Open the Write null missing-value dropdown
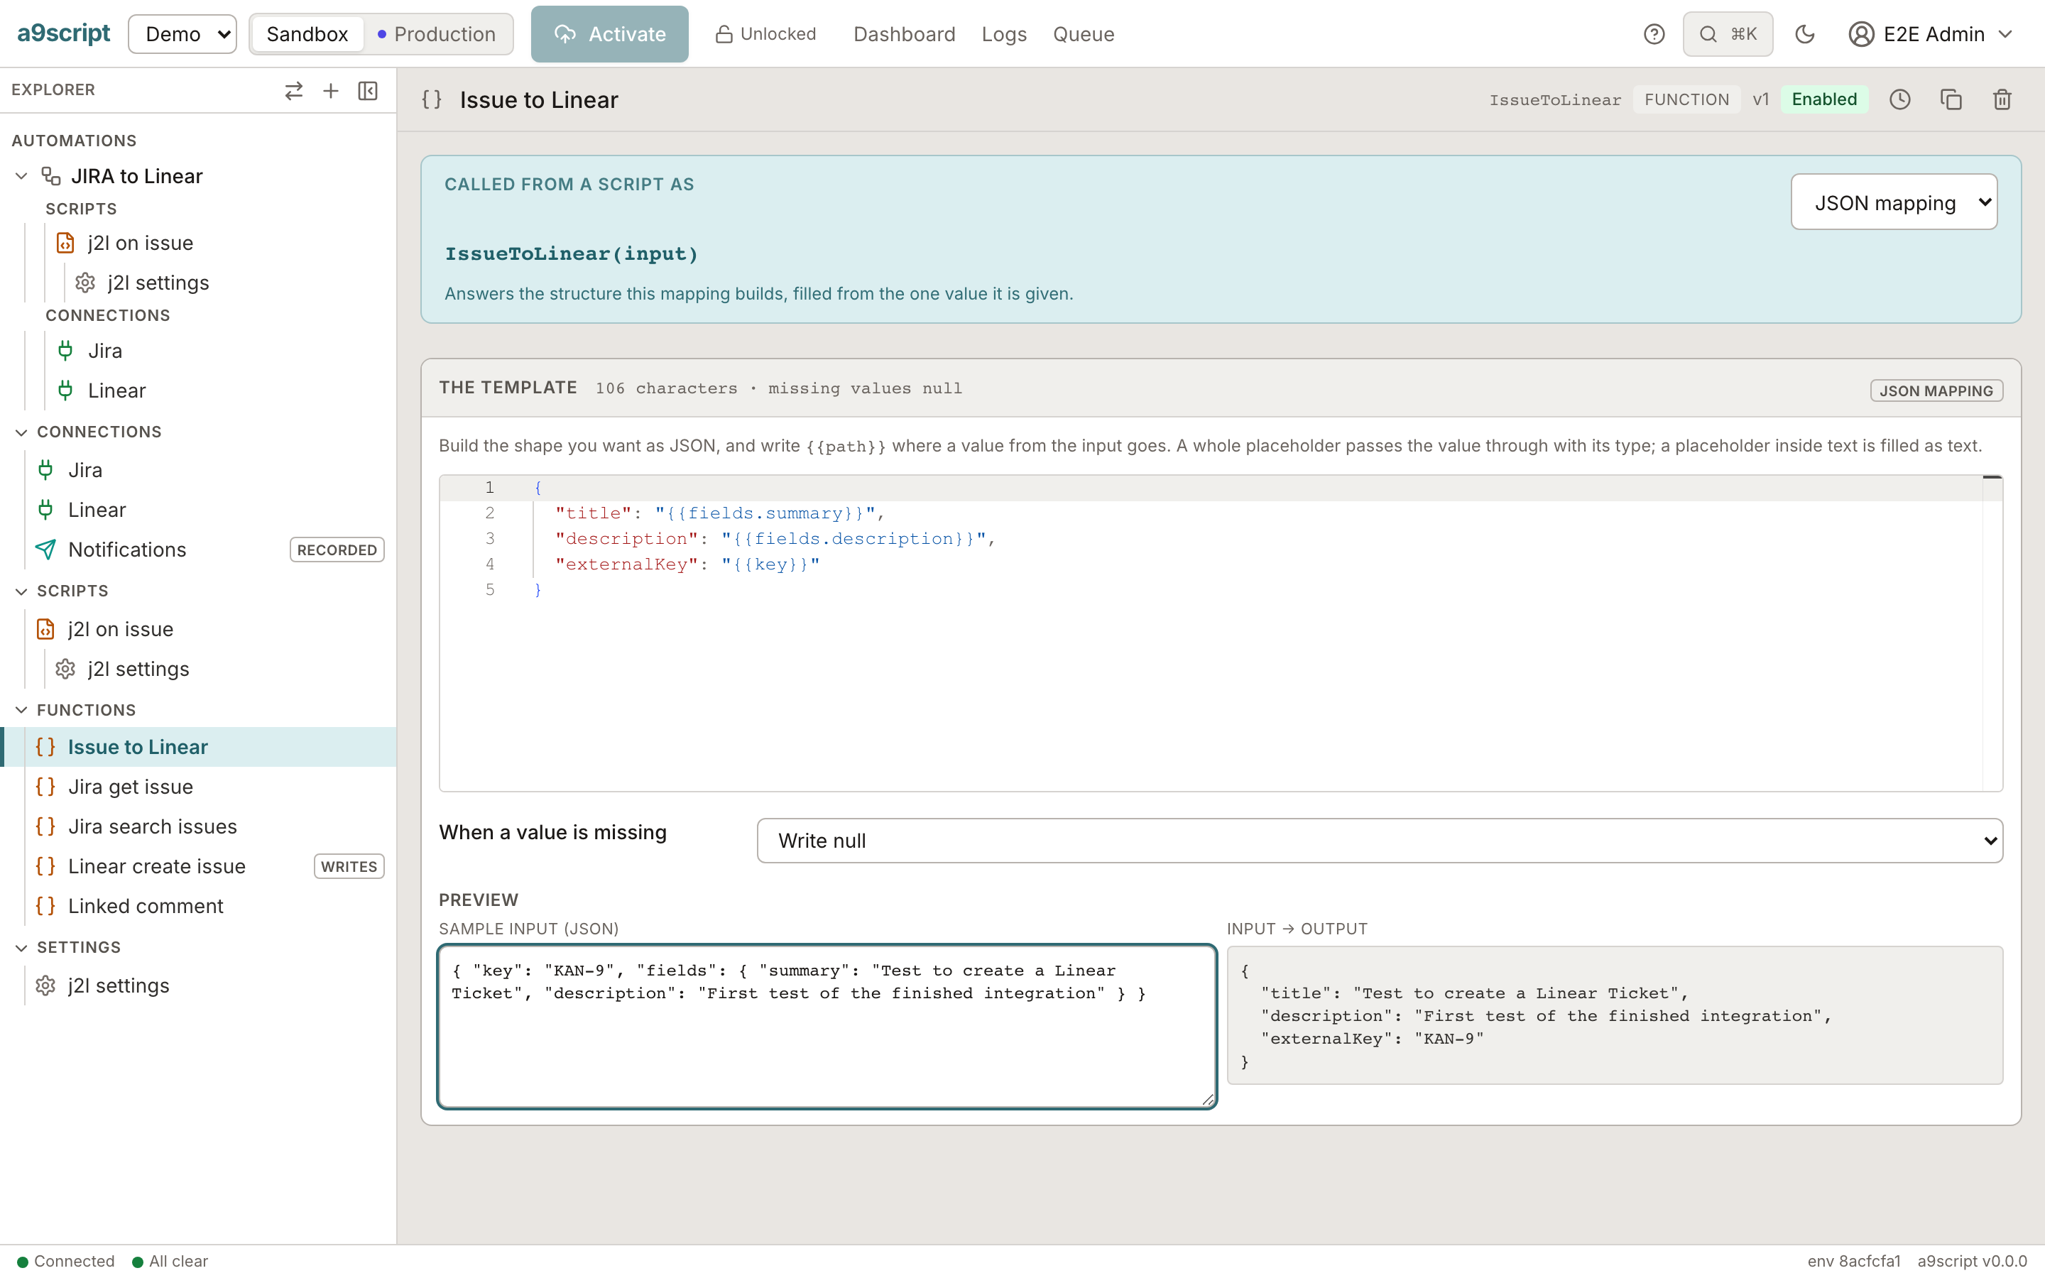 tap(1379, 840)
